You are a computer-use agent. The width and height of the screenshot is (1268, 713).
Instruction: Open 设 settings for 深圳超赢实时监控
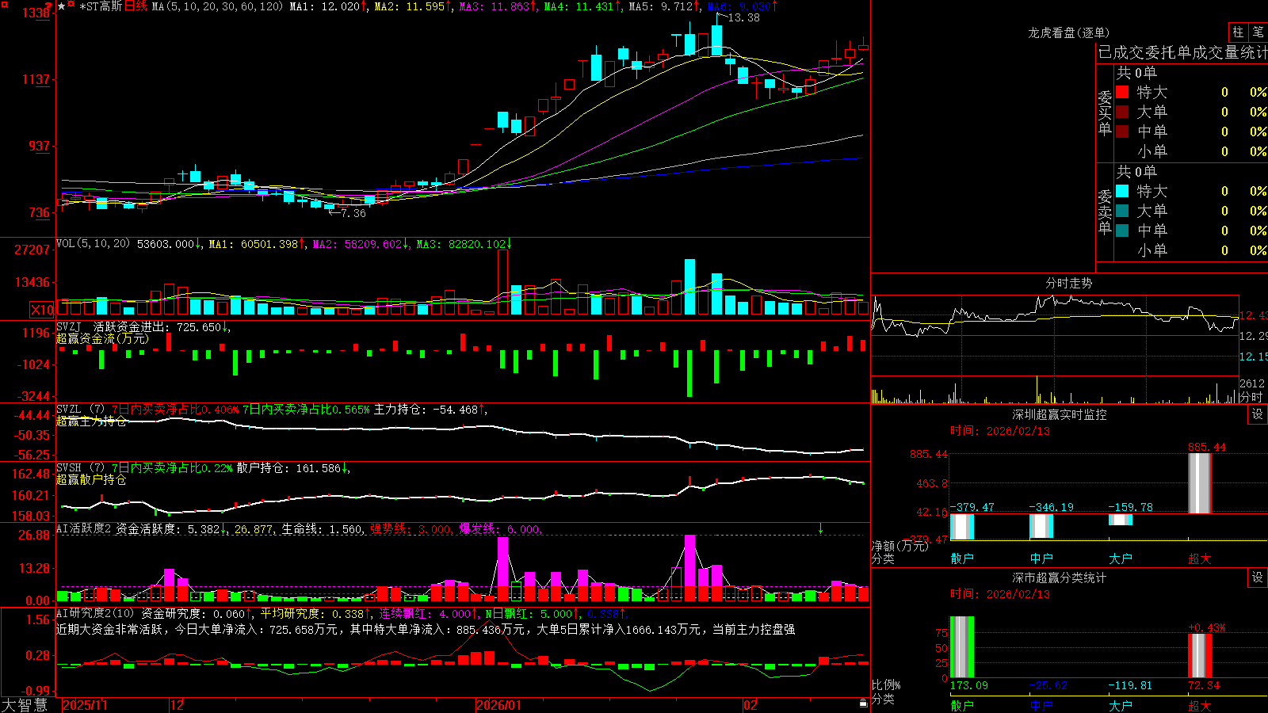tap(1258, 414)
